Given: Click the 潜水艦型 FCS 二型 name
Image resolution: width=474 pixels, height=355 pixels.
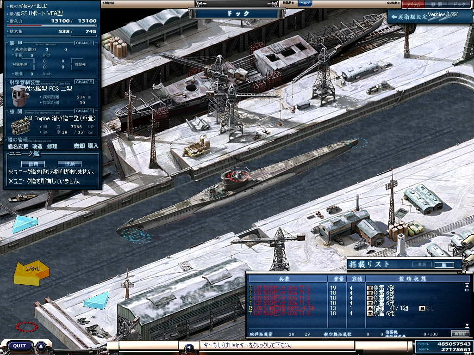Looking at the screenshot, I should (x=48, y=89).
